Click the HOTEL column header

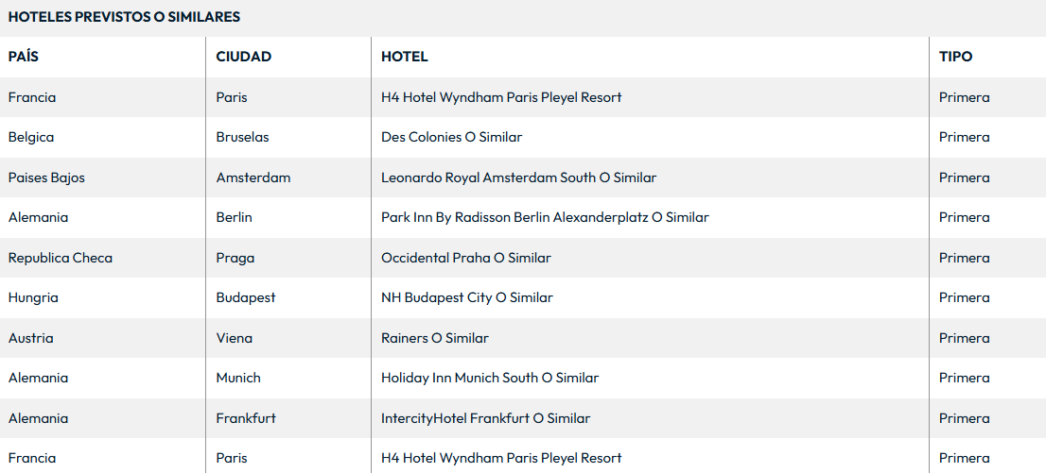coord(404,57)
